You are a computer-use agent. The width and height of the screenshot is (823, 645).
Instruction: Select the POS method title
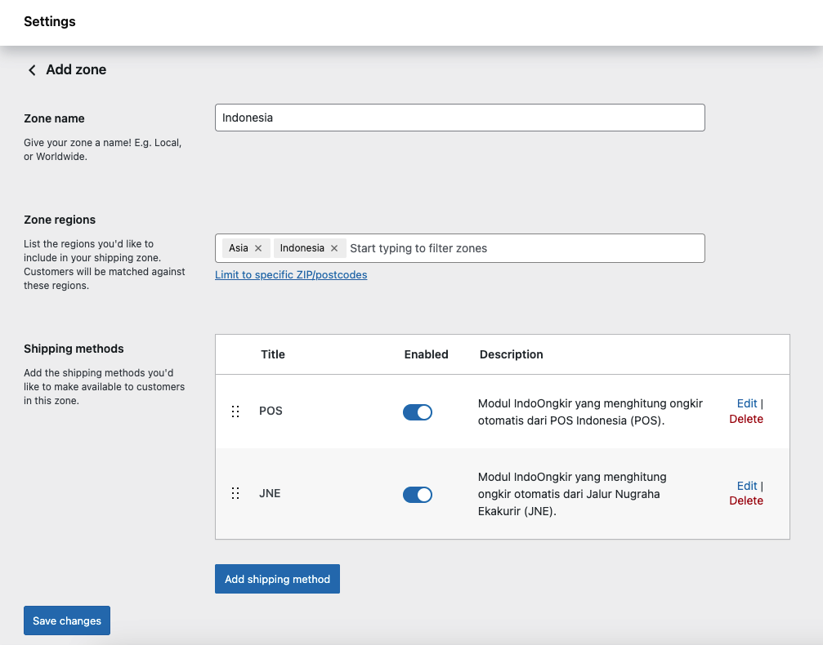(x=271, y=411)
